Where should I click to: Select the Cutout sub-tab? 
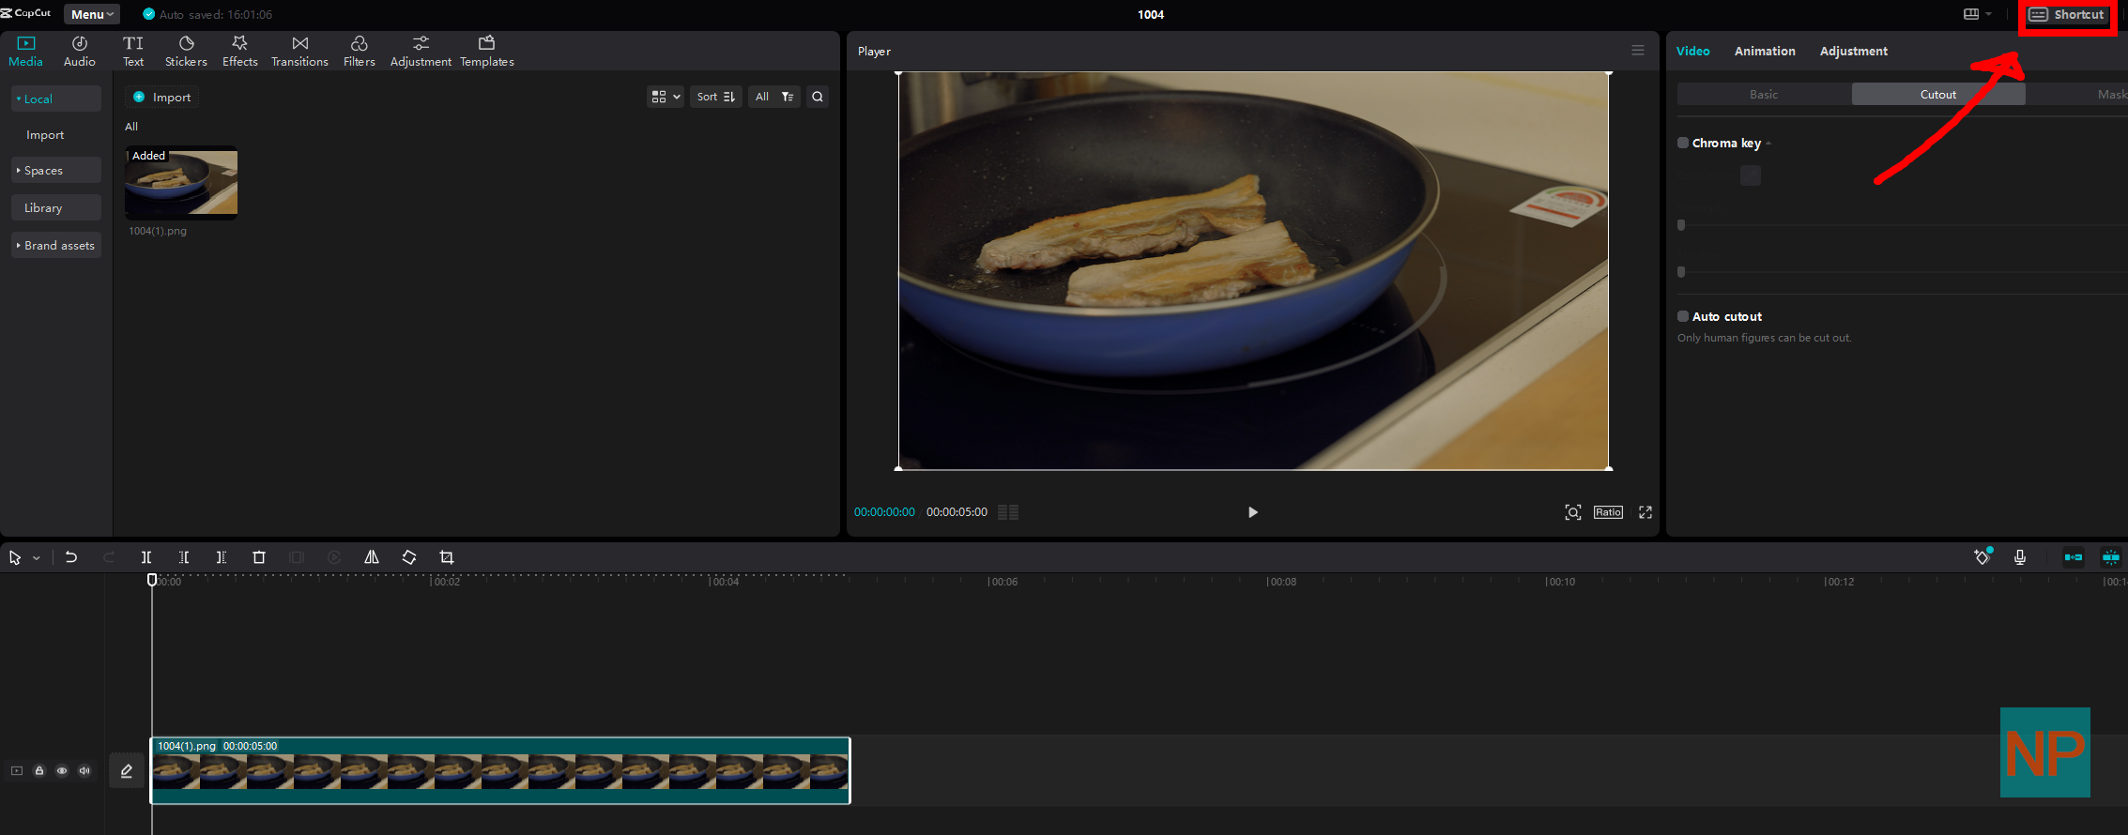point(1938,94)
